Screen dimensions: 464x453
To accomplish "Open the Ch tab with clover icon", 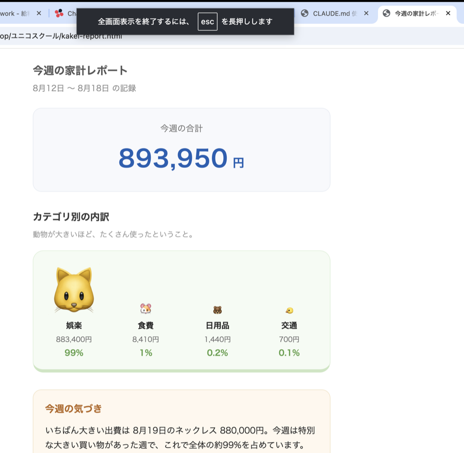I will coord(65,14).
